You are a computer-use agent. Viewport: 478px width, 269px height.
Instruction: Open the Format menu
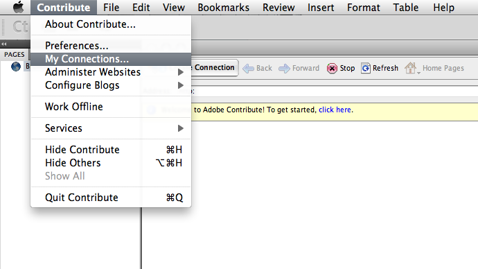click(x=364, y=8)
